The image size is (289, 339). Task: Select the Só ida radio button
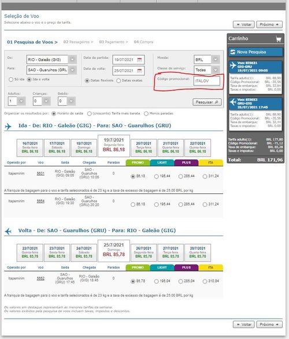(x=11, y=80)
